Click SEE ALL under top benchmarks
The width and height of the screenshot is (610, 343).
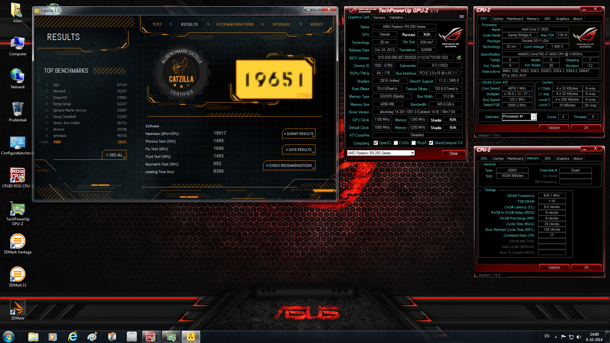pos(114,155)
